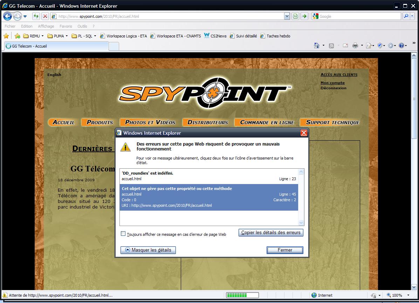Click the Read Mail envelope icon
Viewport: 419px width, 303px height.
point(345,45)
